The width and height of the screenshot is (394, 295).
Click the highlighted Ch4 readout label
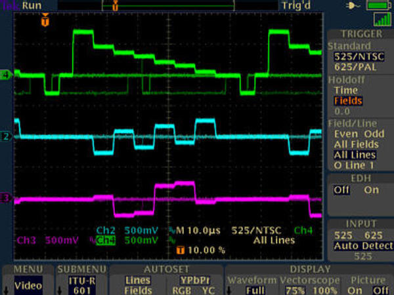click(x=106, y=241)
